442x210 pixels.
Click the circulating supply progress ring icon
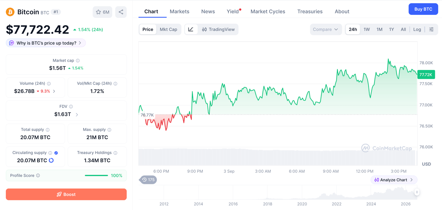point(51,160)
